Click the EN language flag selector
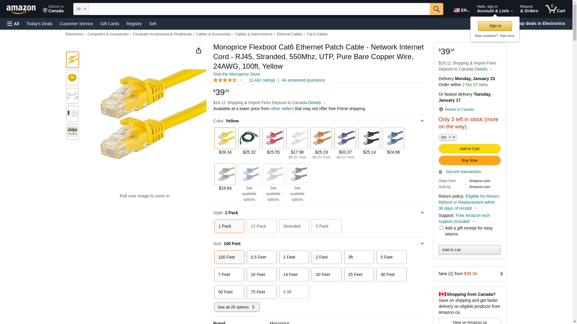Screen dimensions: 577x324 pyautogui.click(x=461, y=10)
